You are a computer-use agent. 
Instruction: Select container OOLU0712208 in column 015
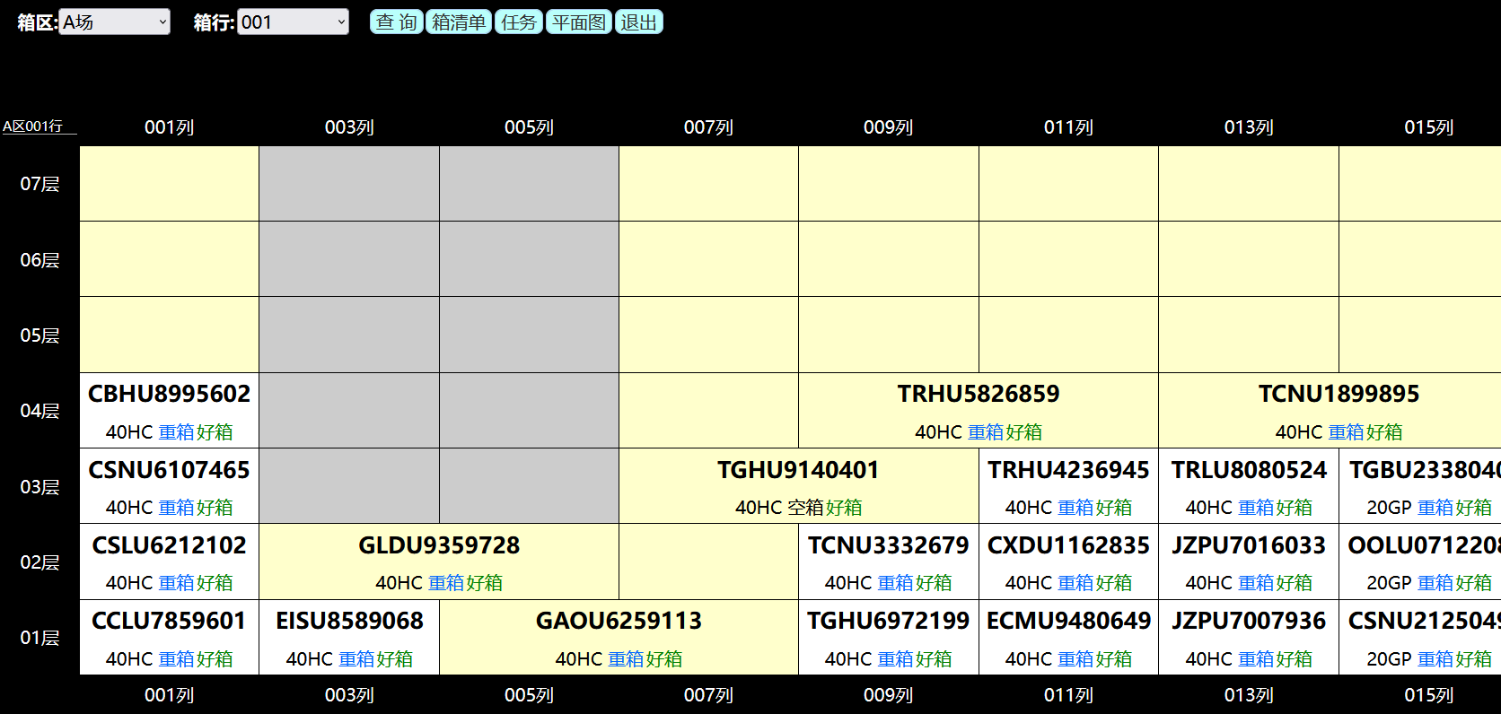pyautogui.click(x=1424, y=545)
